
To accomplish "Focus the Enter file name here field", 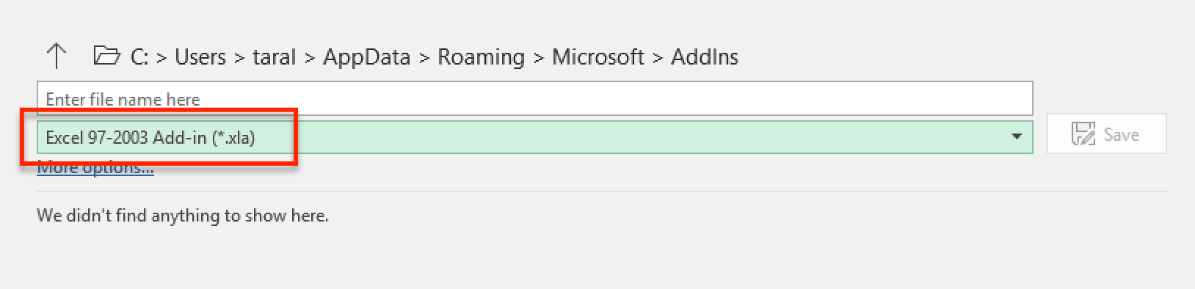I will click(x=534, y=98).
